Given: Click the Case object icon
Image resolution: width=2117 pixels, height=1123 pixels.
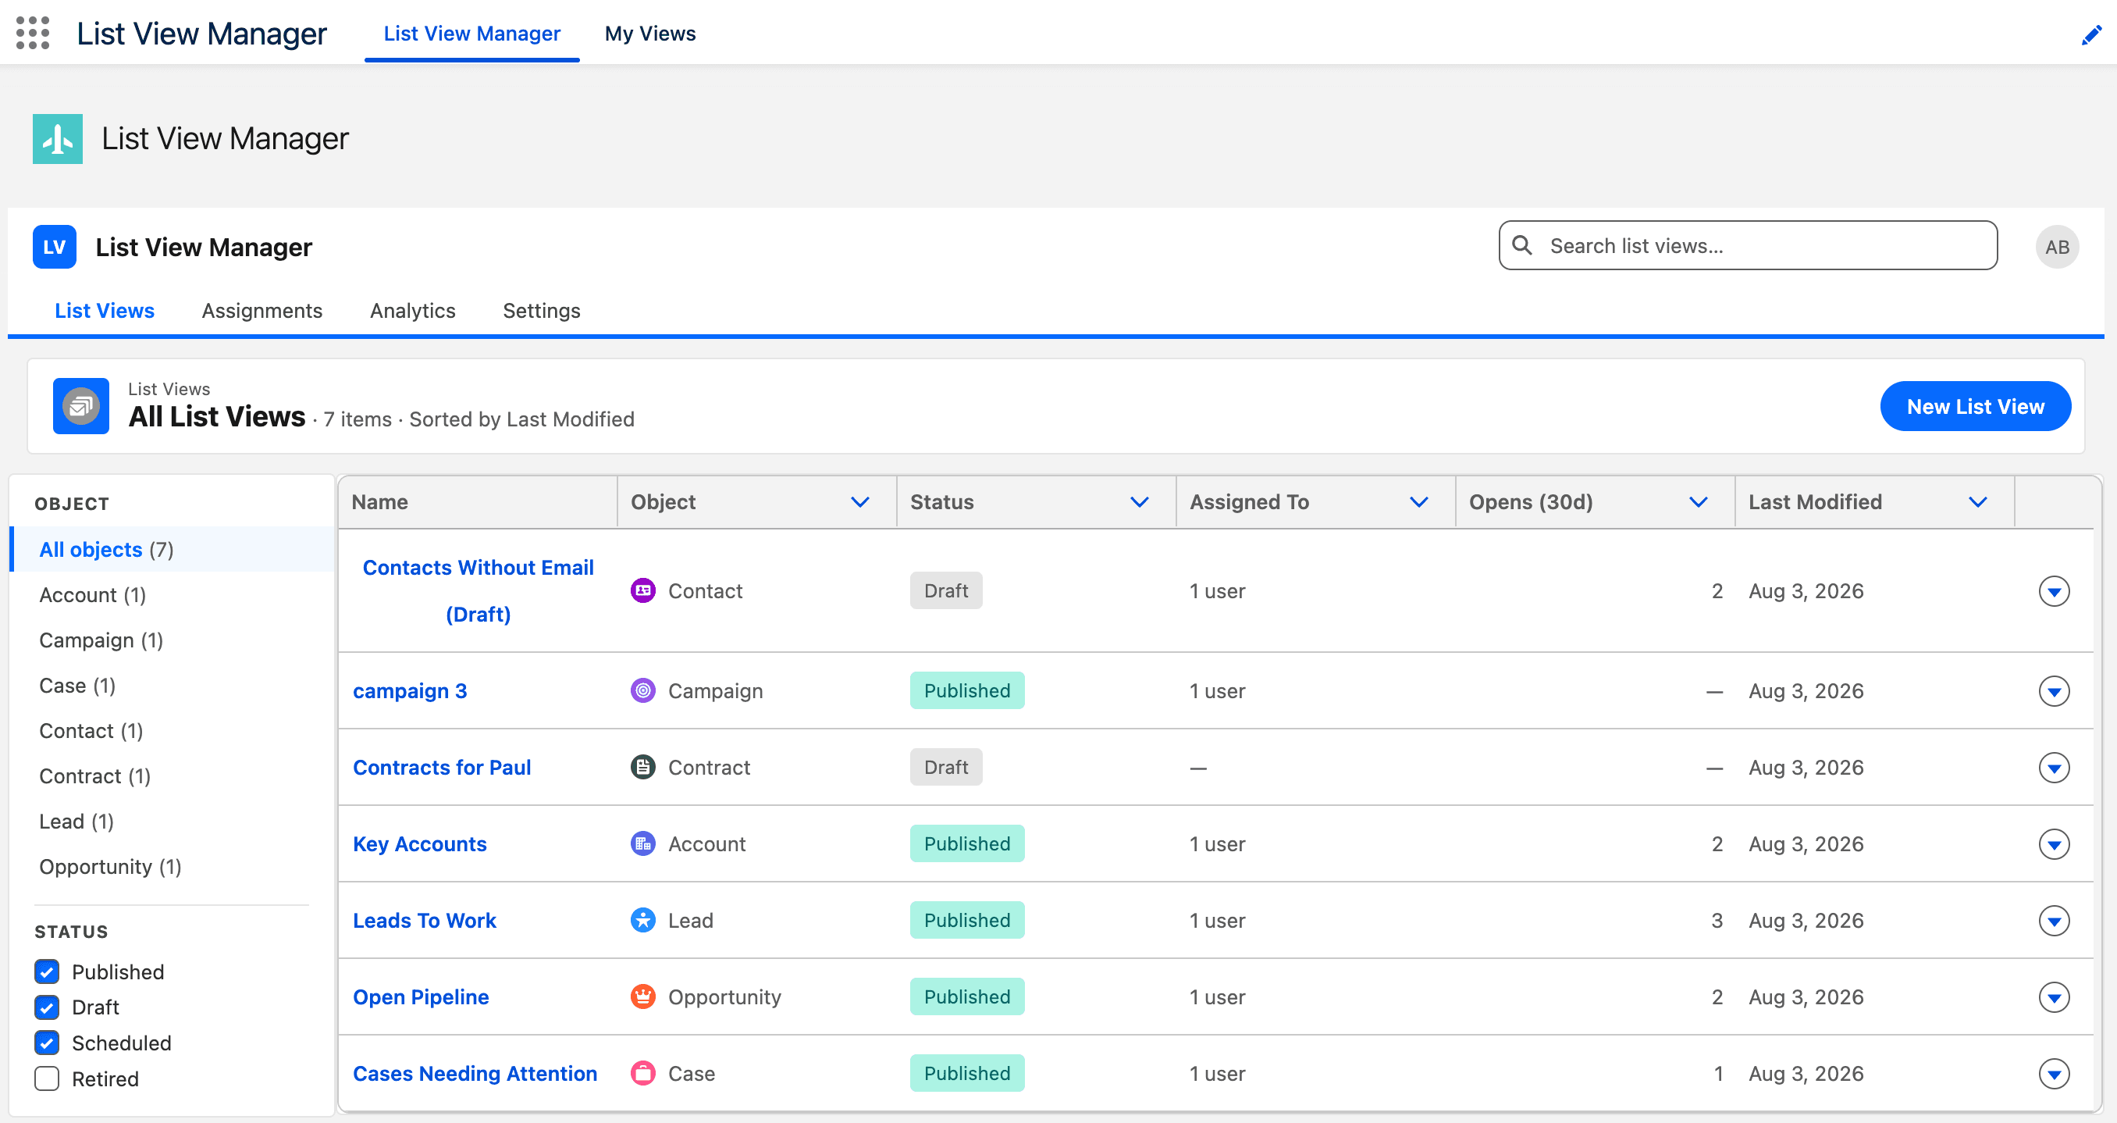Looking at the screenshot, I should 642,1073.
